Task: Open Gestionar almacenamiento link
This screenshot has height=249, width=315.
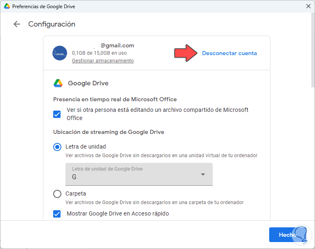Action: (x=103, y=61)
